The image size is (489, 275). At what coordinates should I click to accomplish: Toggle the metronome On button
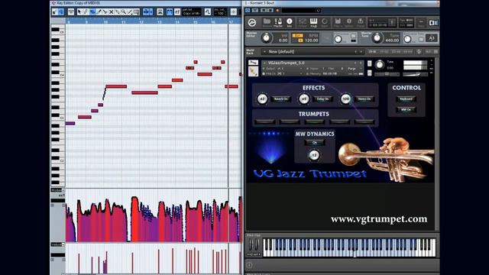pyautogui.click(x=353, y=36)
